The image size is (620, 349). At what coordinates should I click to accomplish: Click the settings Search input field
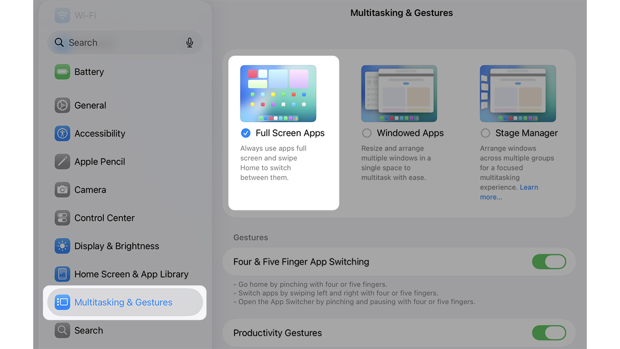point(125,42)
